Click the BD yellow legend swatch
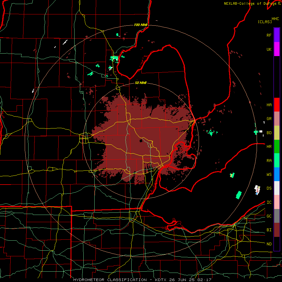Screen dimensions: 282x282 277,133
